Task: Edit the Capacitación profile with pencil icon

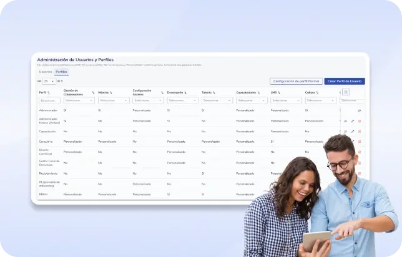Action: pos(353,132)
